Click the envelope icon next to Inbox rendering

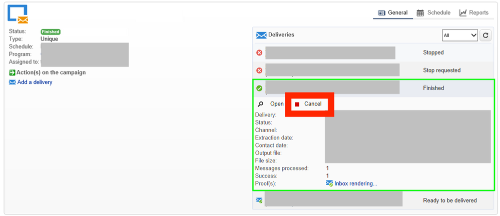point(329,183)
